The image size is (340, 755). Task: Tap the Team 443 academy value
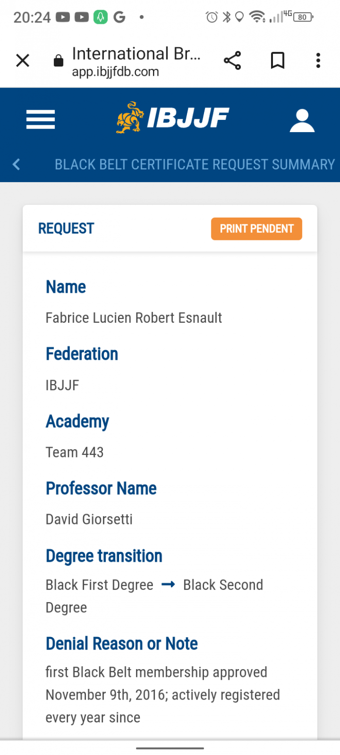tap(74, 453)
